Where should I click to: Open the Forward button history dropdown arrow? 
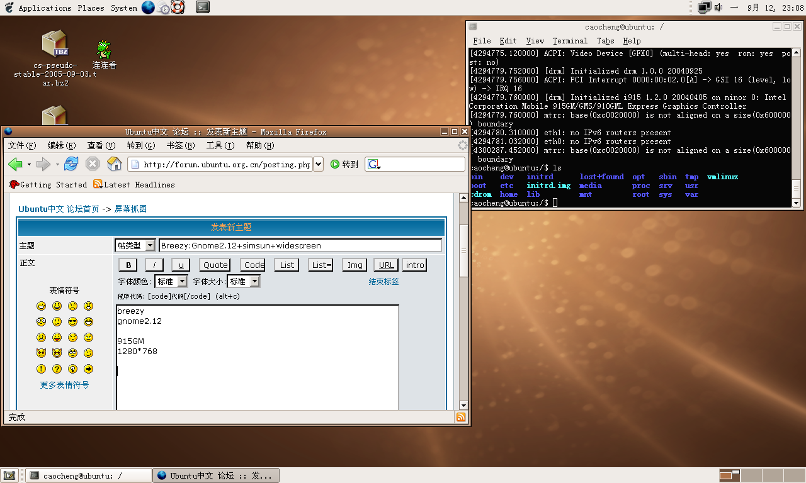pyautogui.click(x=57, y=165)
